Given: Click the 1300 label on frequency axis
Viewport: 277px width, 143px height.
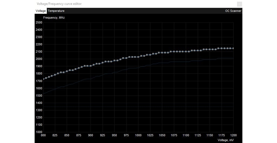Looking at the screenshot, I should tap(39, 110).
